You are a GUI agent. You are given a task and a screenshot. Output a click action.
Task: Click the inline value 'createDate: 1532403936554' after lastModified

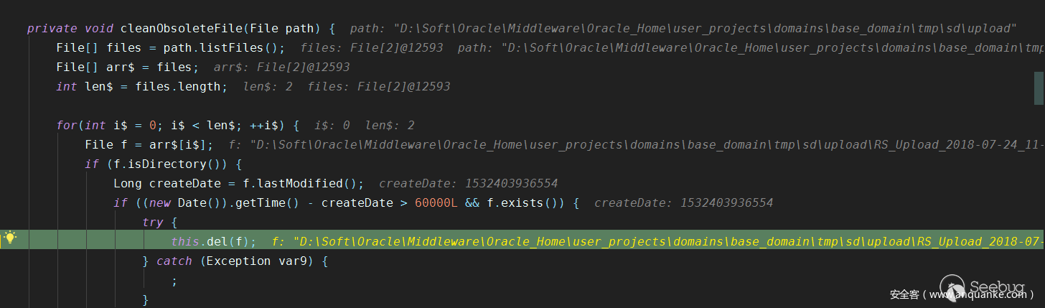click(x=469, y=184)
